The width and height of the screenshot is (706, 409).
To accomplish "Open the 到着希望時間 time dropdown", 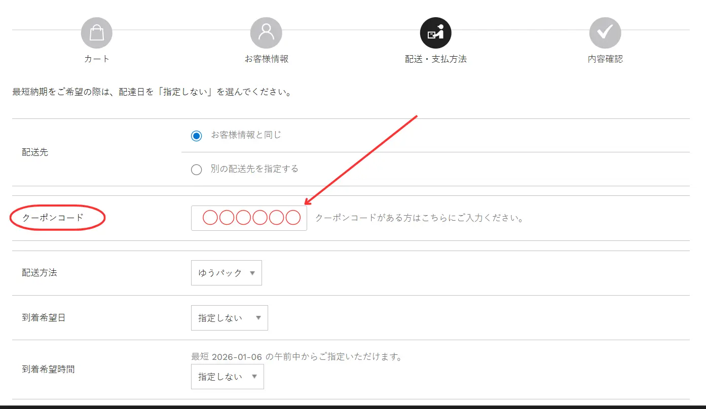I will [x=227, y=377].
